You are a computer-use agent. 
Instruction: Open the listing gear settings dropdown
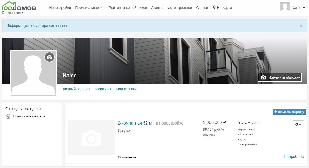click(298, 125)
